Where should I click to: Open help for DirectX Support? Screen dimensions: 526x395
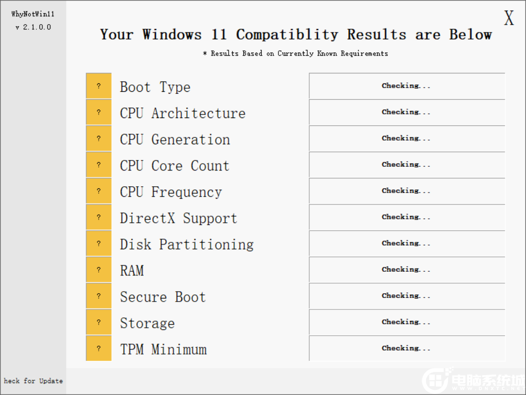[99, 217]
